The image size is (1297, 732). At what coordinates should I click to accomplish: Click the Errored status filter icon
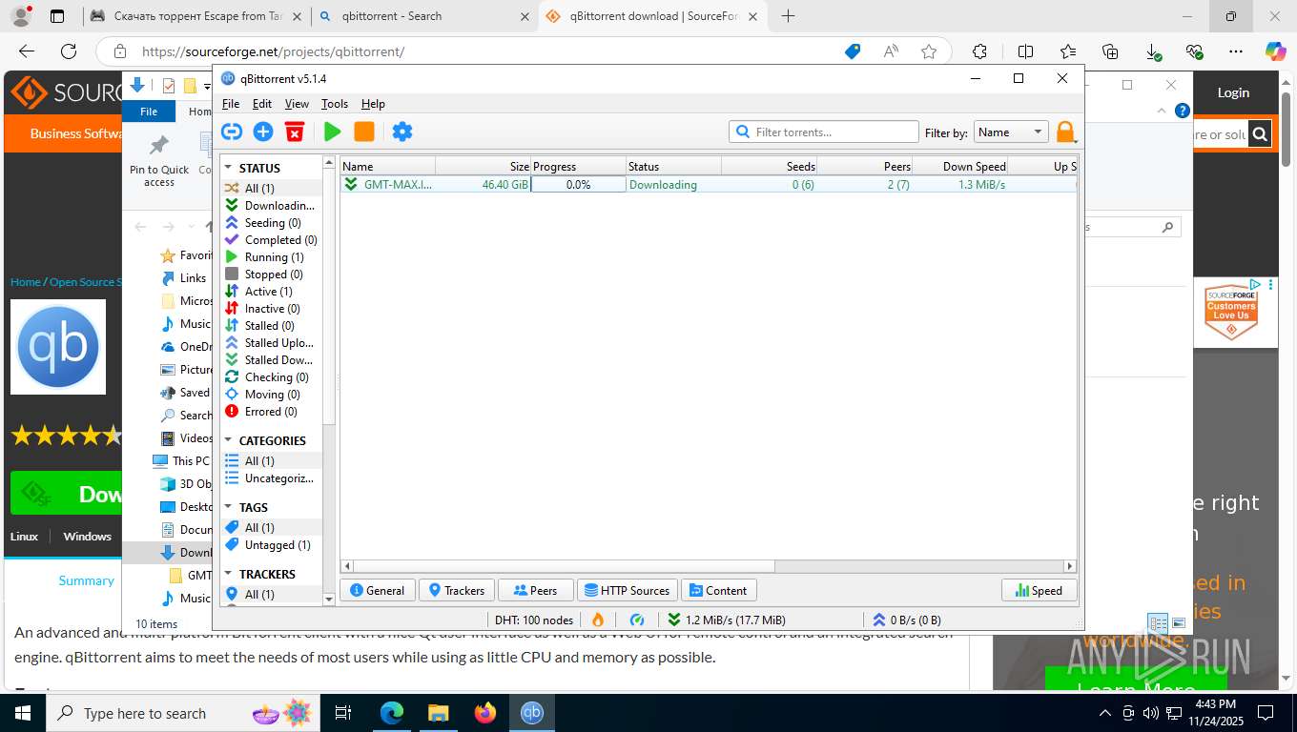pyautogui.click(x=232, y=412)
